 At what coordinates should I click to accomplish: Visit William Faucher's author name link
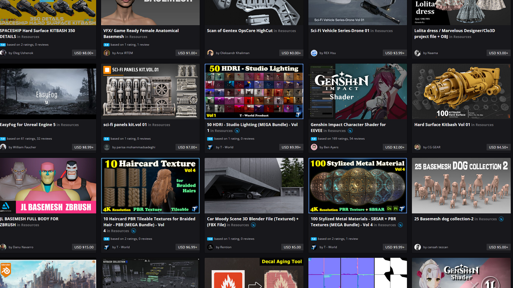pyautogui.click(x=24, y=147)
